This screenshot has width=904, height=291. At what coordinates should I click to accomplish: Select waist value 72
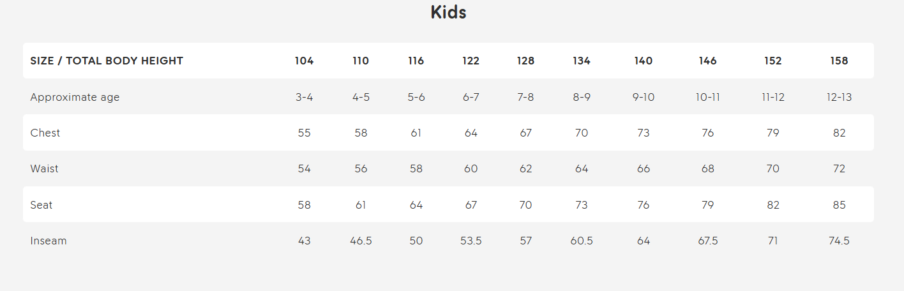point(839,168)
